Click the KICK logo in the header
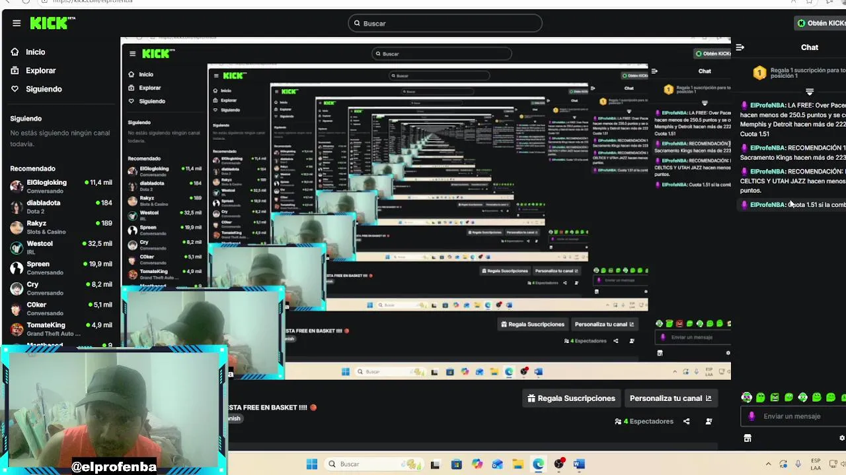846x475 pixels. 53,23
